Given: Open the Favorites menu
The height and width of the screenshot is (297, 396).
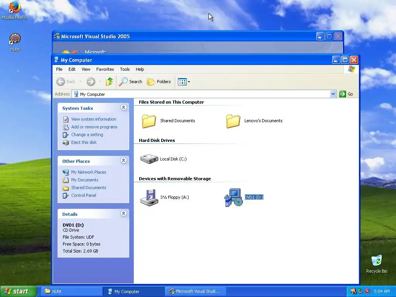Looking at the screenshot, I should 105,69.
